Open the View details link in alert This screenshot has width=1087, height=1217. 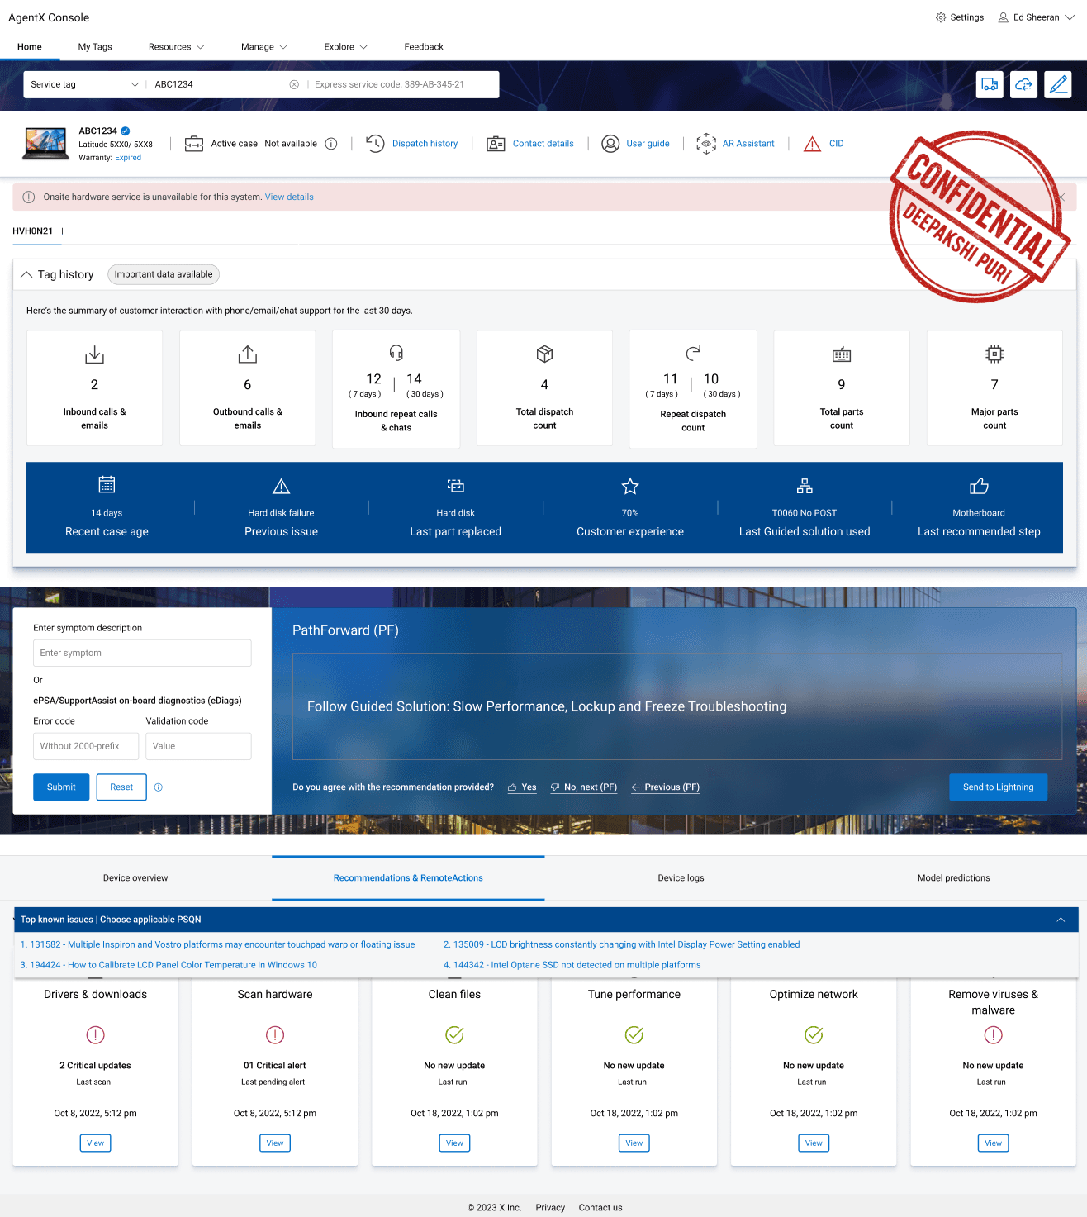pyautogui.click(x=289, y=197)
